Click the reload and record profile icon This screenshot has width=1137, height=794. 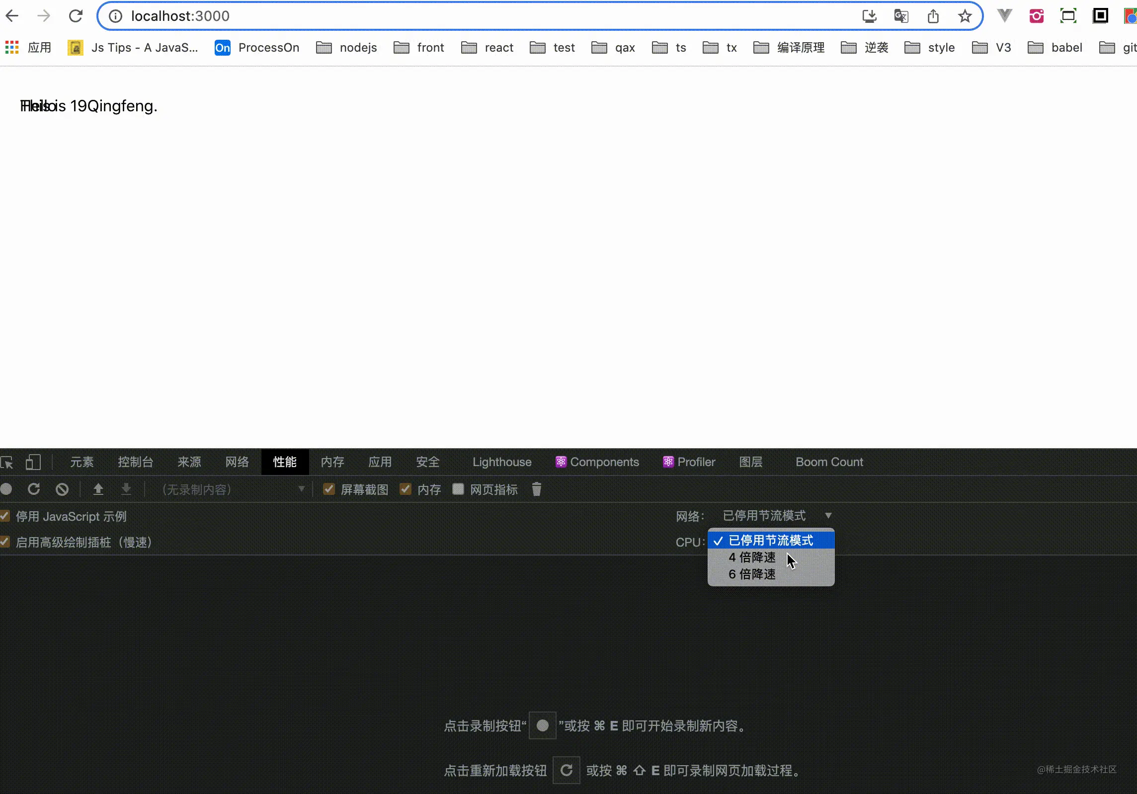[34, 489]
